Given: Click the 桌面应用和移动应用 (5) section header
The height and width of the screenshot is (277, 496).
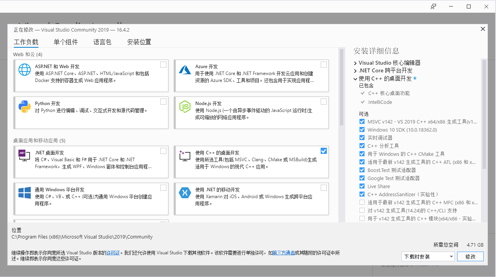Looking at the screenshot, I should 39,140.
